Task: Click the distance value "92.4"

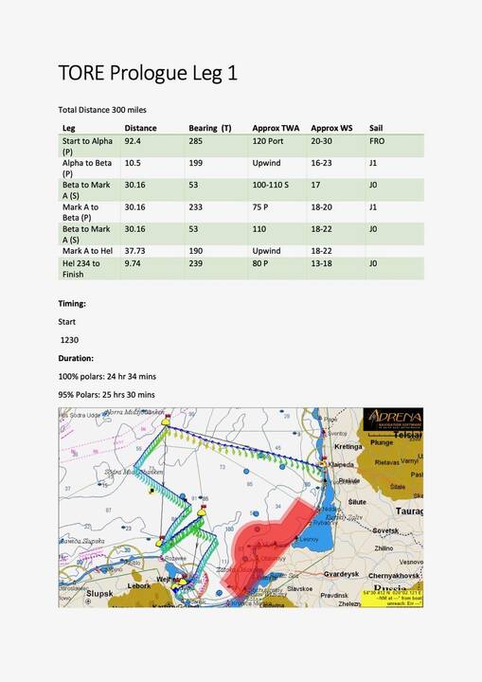Action: click(x=133, y=141)
